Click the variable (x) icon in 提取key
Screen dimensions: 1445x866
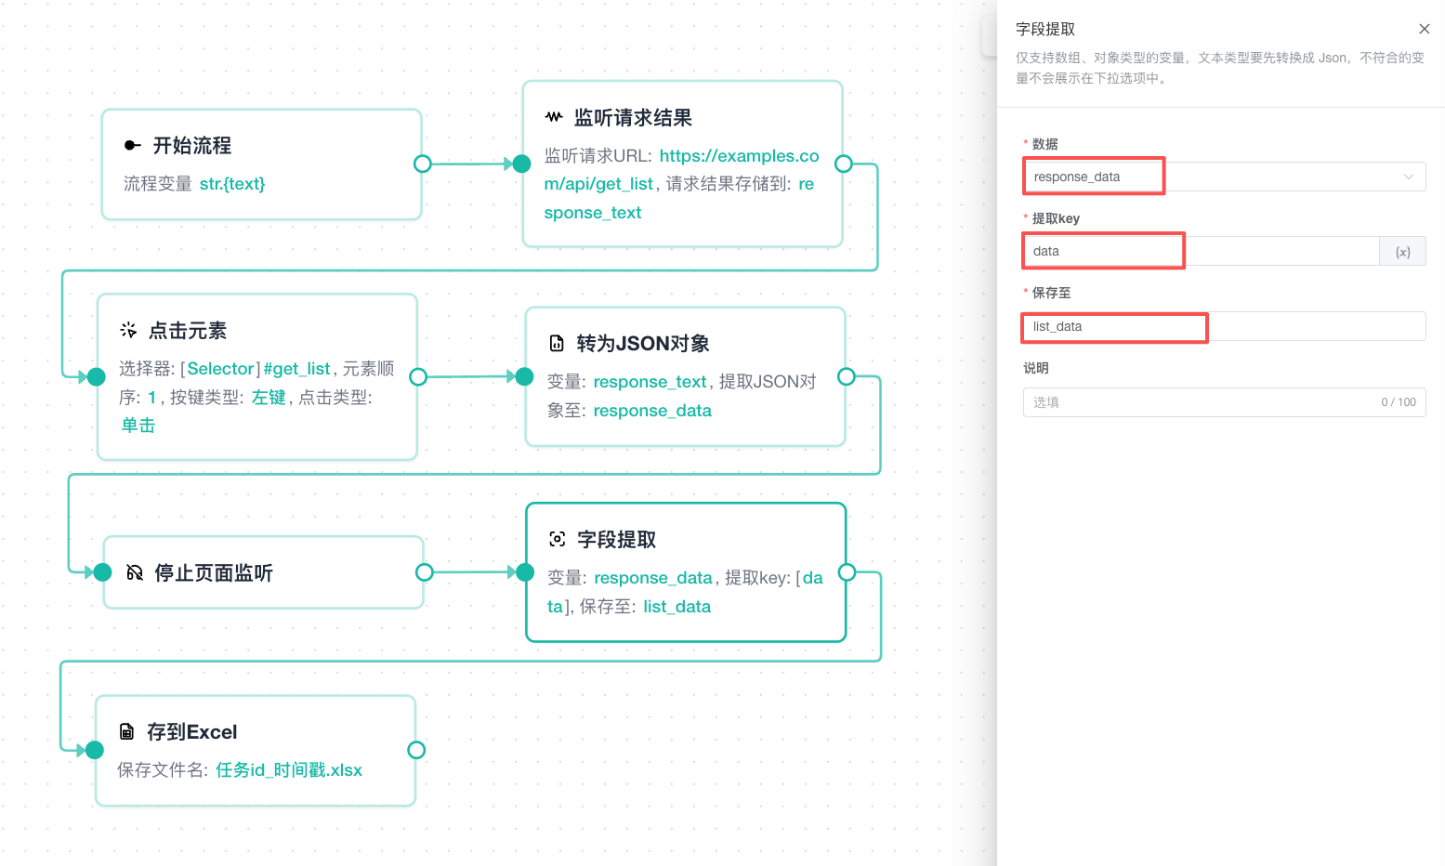coord(1403,252)
